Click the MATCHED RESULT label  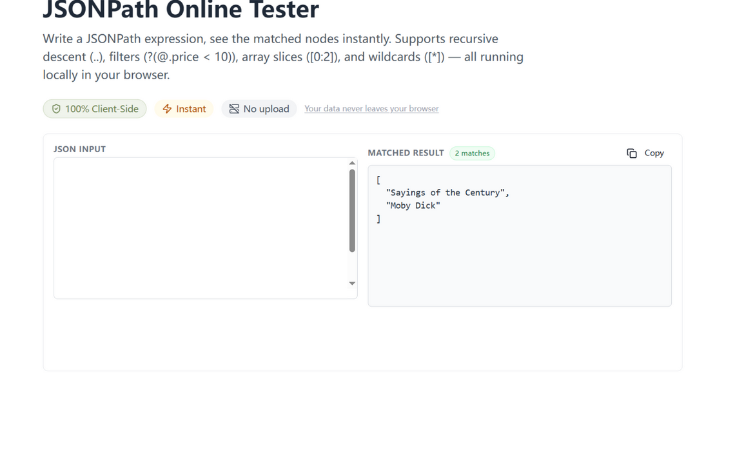pyautogui.click(x=406, y=153)
